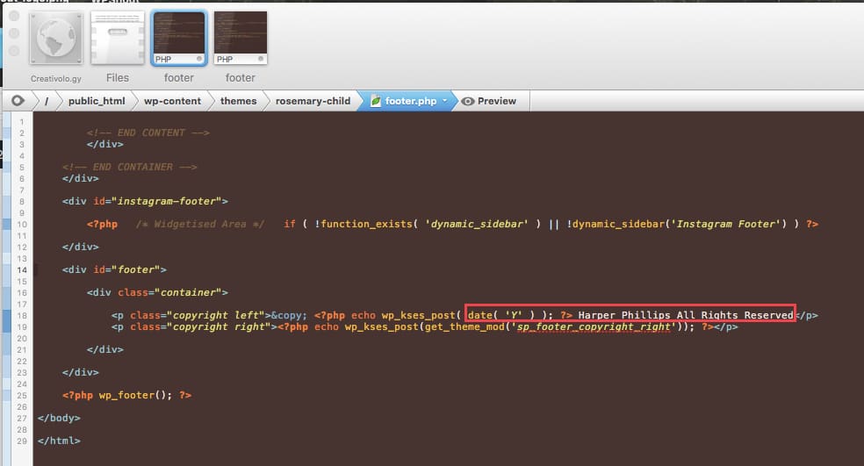Select rosemary-child in the path bar

[x=313, y=101]
